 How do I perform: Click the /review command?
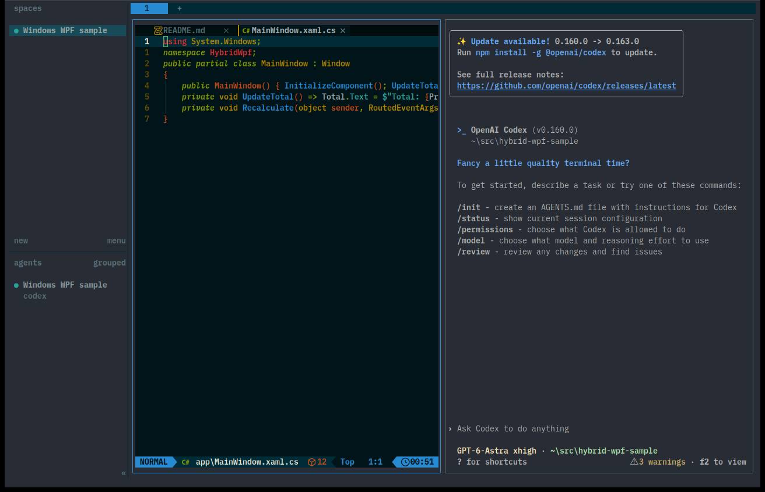473,252
